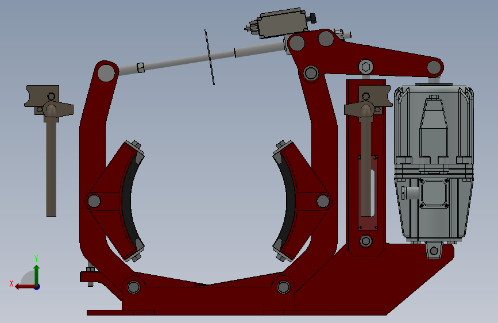This screenshot has width=498, height=323.
Task: Select the hex bolt on the limit switch
Action: click(x=313, y=18)
